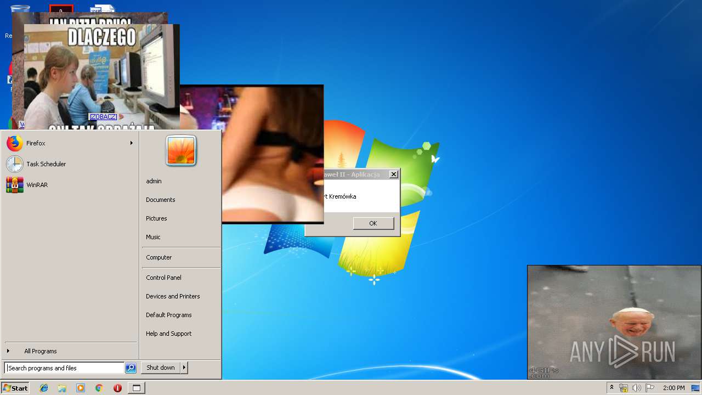Launch Windows Media Player from taskbar

(x=81, y=388)
